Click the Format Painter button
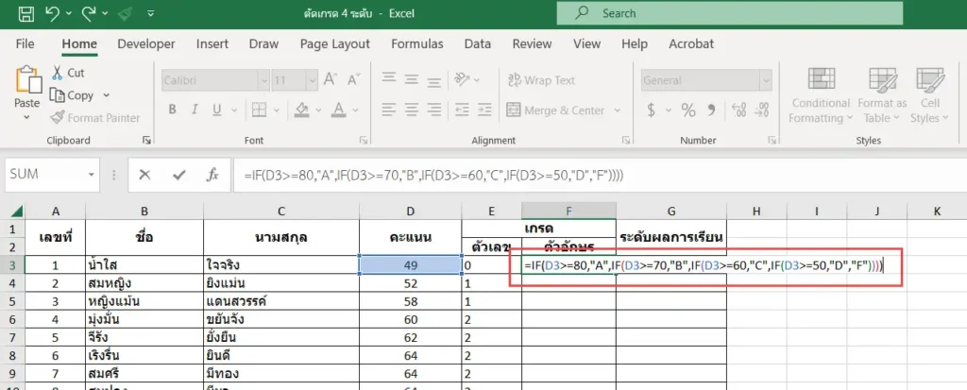 (95, 118)
